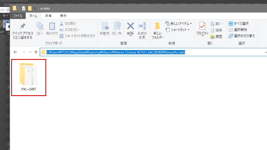Click the scripts window folder icon in title bar
This screenshot has width=267, height=150.
[x=15, y=8]
